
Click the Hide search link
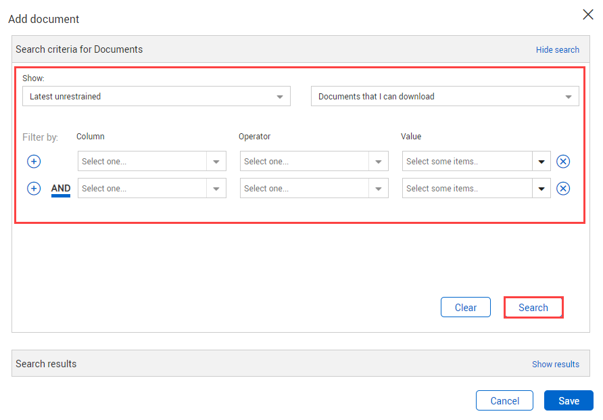tap(557, 49)
